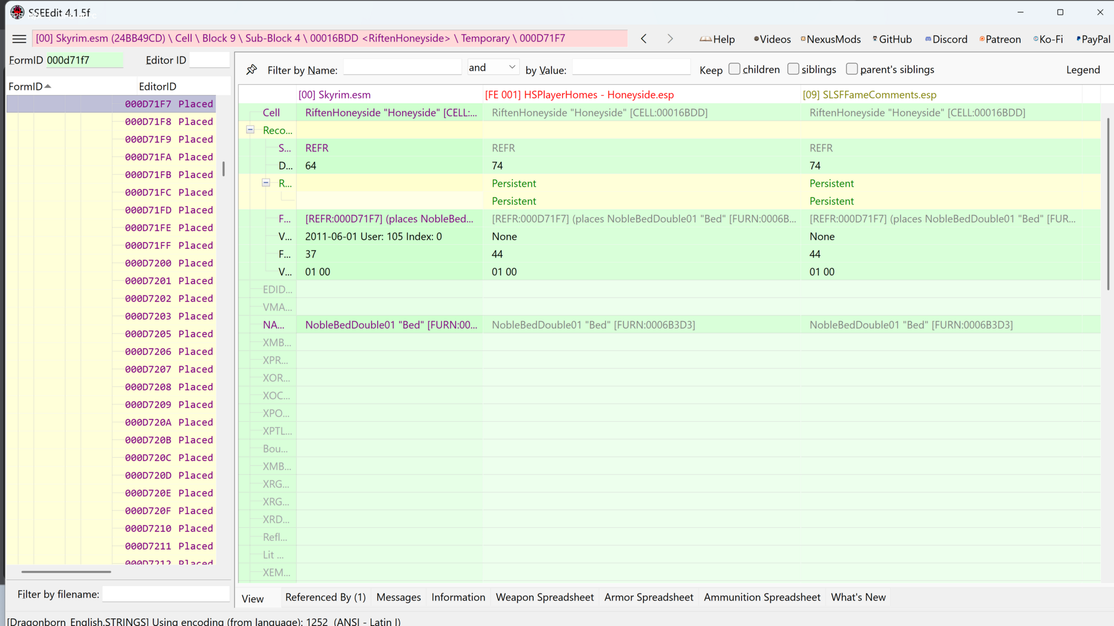Click the NobleBedDouble01 cell in Skyrim.esm column
This screenshot has height=626, width=1114.
tap(389, 325)
